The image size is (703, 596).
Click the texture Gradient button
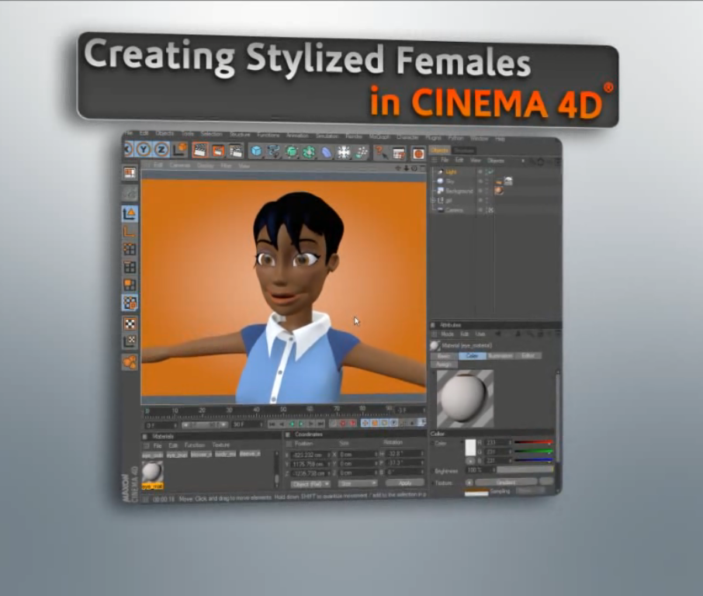click(x=506, y=483)
